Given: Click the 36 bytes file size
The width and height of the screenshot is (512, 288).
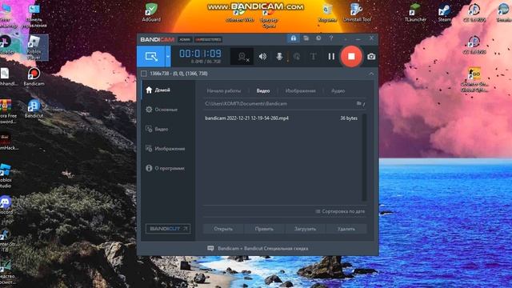Looking at the screenshot, I should [349, 118].
